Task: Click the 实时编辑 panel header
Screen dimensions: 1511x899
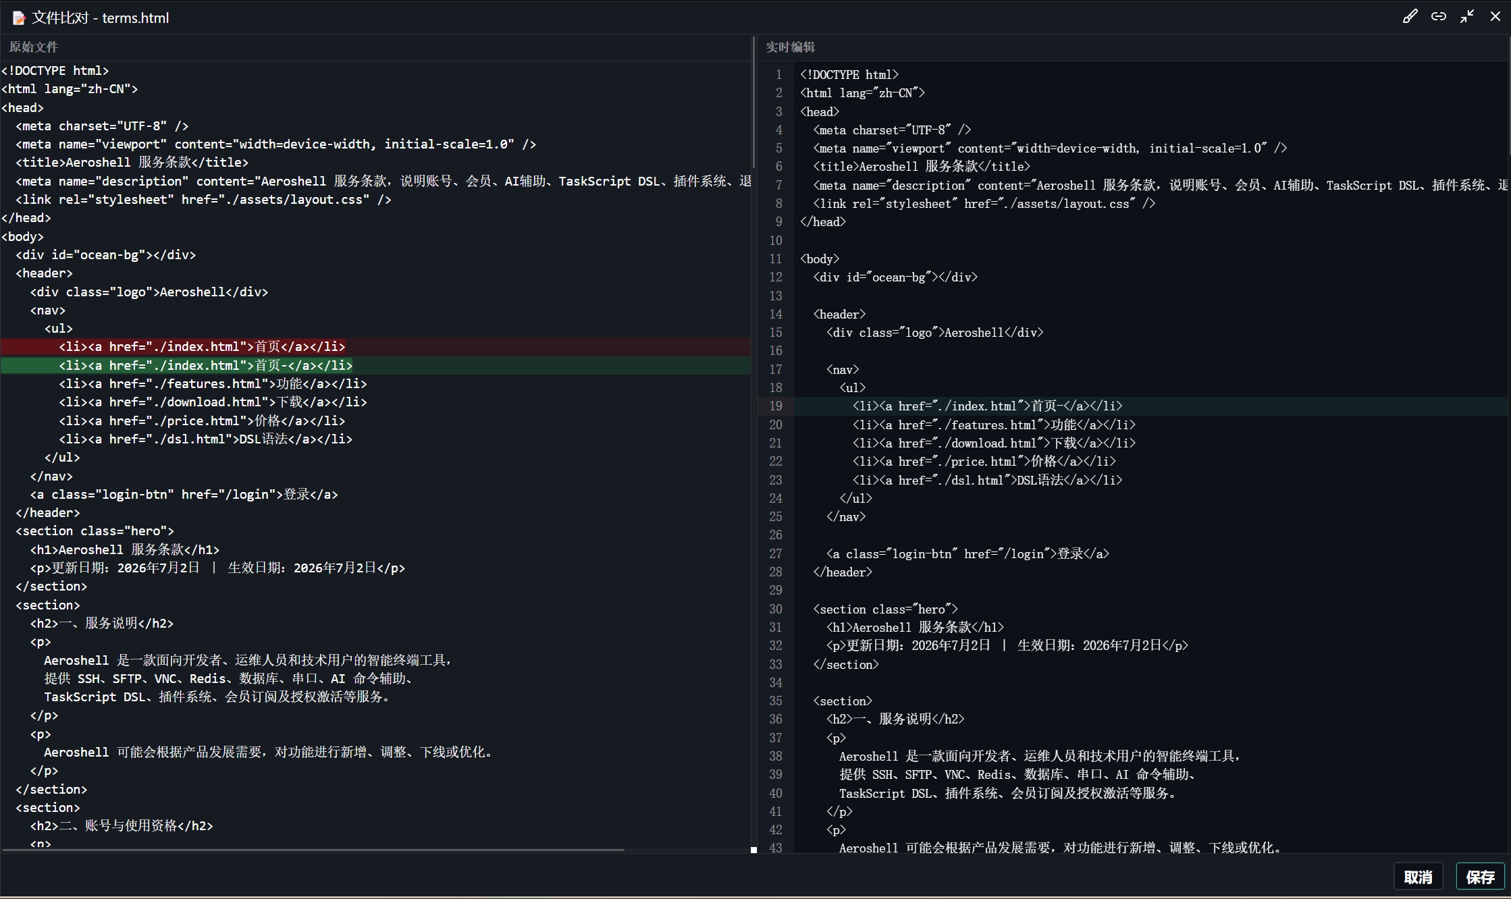Action: (791, 47)
